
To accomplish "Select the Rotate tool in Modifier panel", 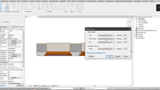I will [47, 8].
